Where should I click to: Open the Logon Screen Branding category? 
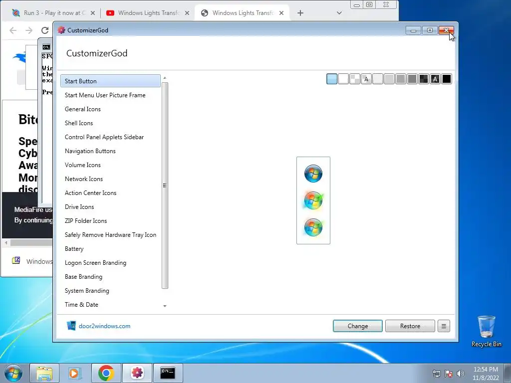pos(110,263)
